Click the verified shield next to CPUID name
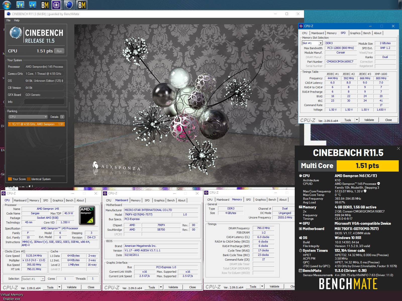Image resolution: width=402 pixels, height=301 pixels. click(379, 184)
